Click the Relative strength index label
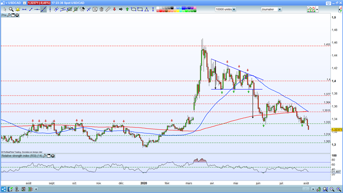 click(22, 156)
